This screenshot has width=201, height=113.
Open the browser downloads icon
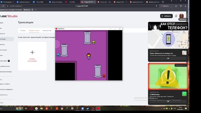tap(185, 6)
